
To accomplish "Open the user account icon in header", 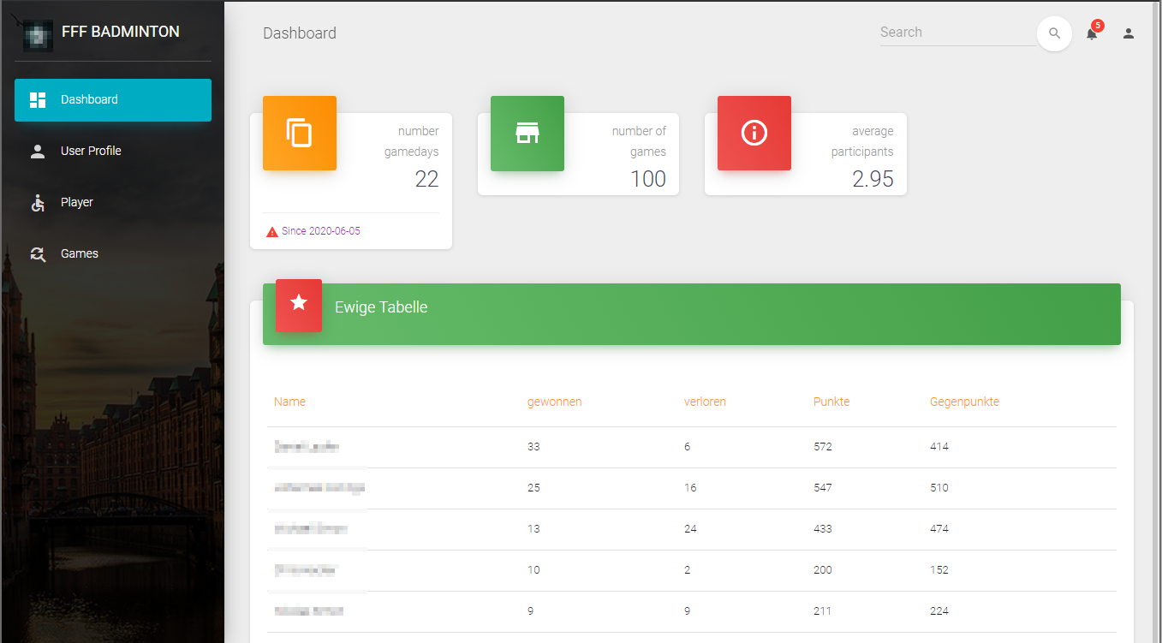I will pos(1128,34).
